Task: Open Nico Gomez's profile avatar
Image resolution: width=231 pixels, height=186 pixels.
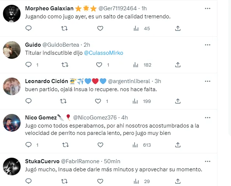Action: [x=11, y=123]
